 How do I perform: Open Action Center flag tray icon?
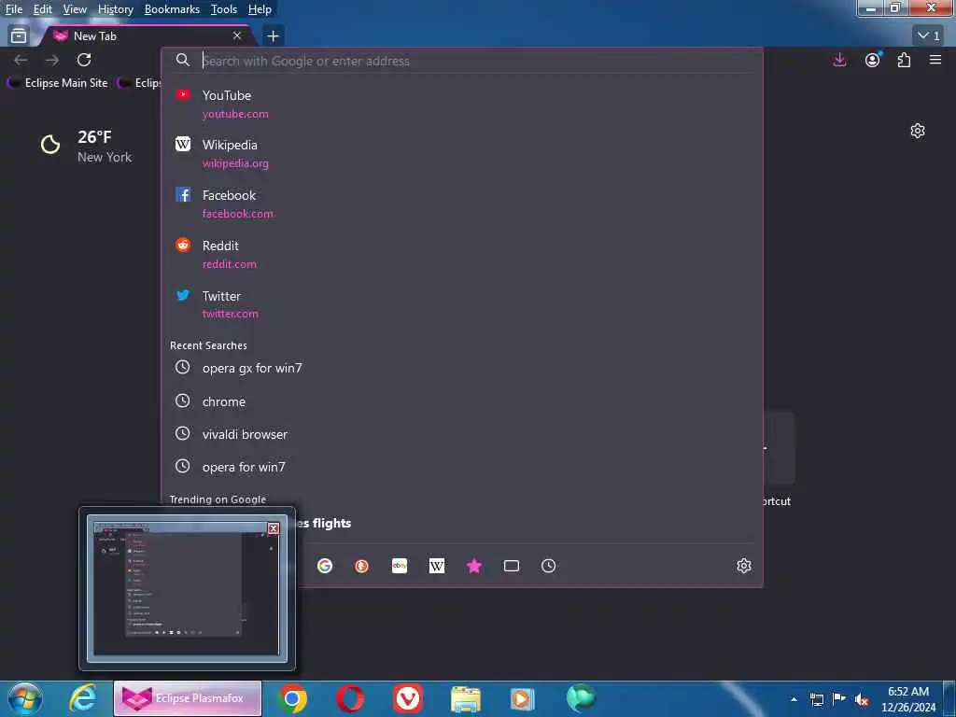pos(839,699)
